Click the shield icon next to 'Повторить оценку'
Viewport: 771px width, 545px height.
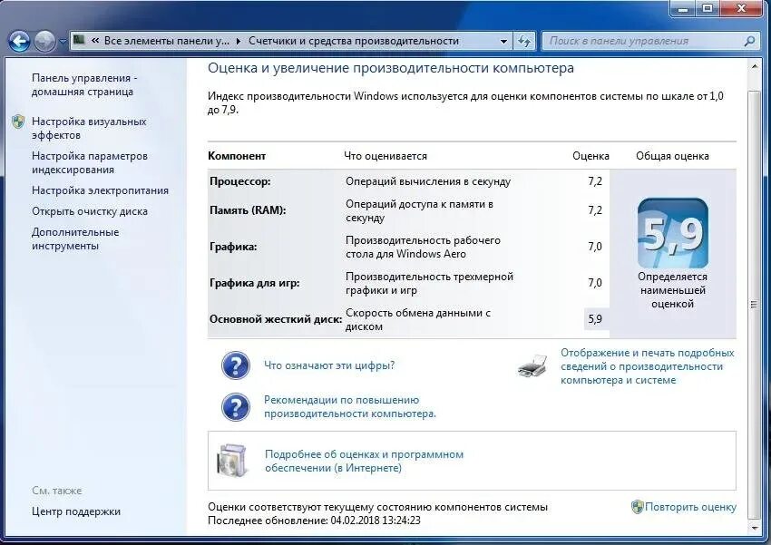coord(638,507)
